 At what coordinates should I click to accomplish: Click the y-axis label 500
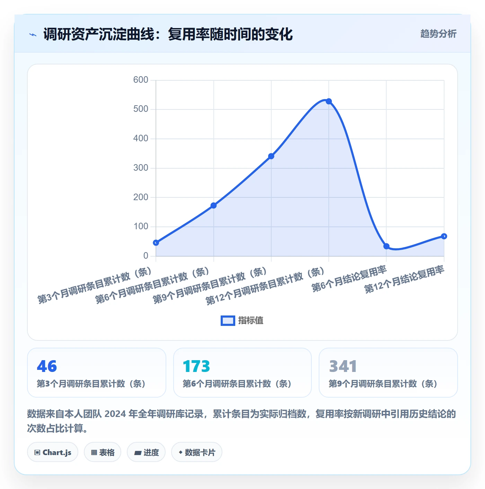pyautogui.click(x=141, y=109)
